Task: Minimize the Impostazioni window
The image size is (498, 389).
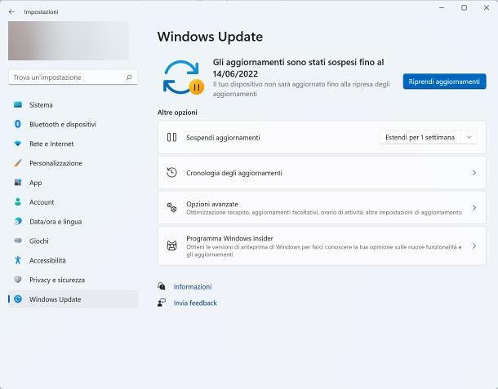Action: [x=442, y=7]
